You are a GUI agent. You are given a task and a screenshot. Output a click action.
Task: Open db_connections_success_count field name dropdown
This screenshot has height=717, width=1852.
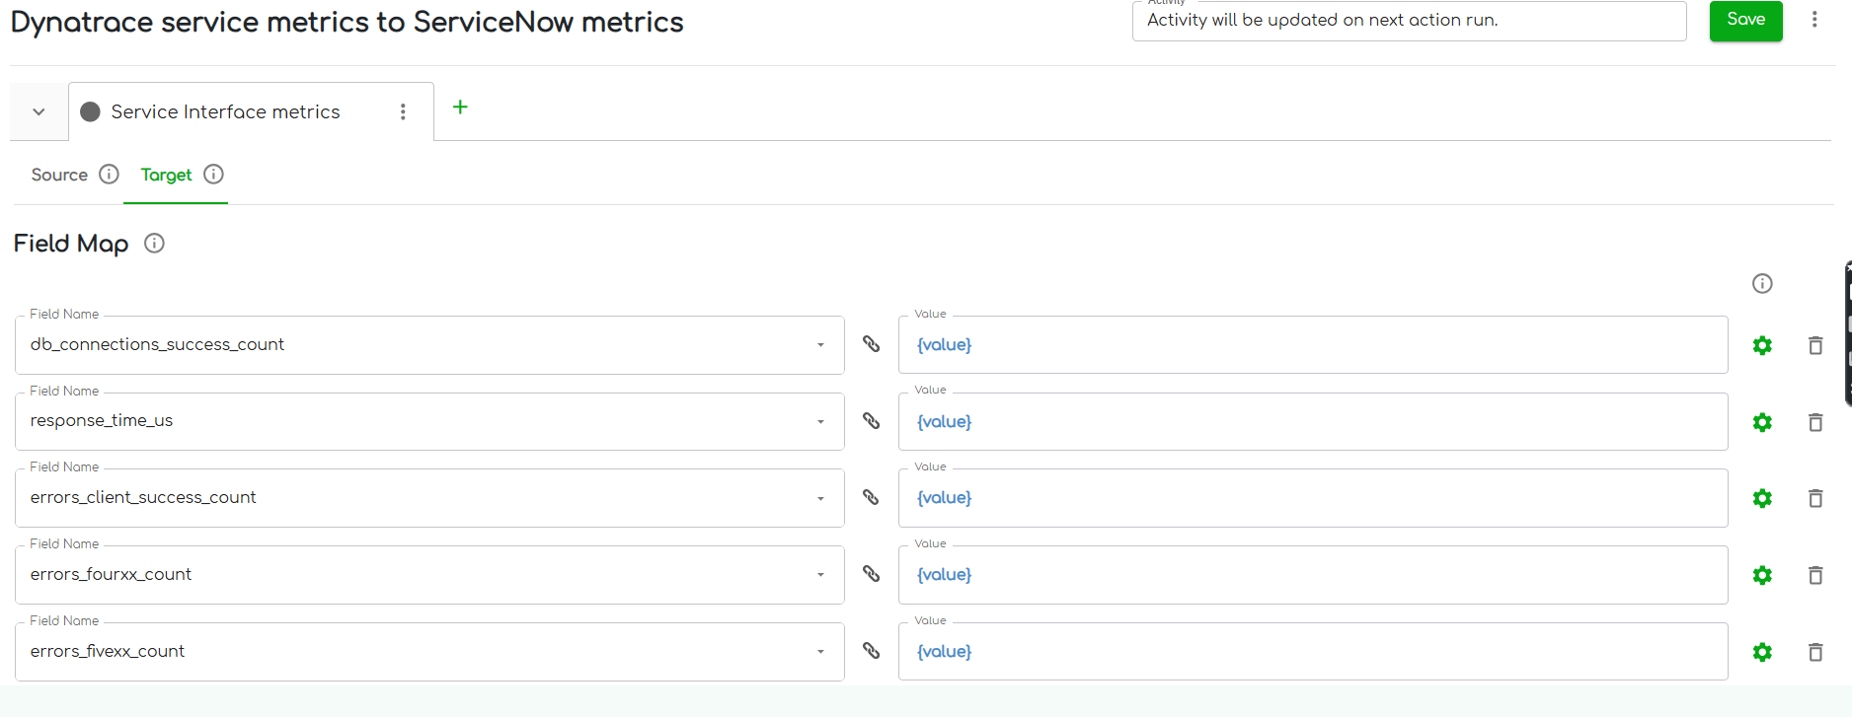coord(820,345)
